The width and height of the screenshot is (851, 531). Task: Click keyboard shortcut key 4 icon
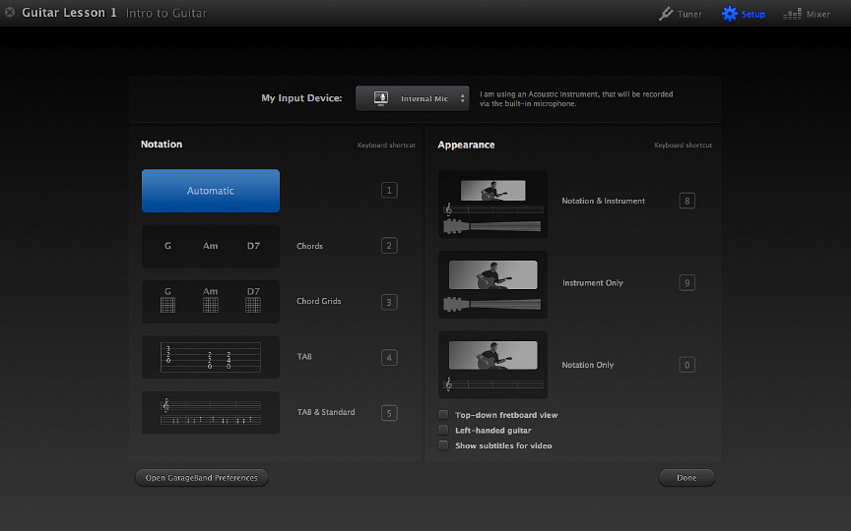coord(389,358)
